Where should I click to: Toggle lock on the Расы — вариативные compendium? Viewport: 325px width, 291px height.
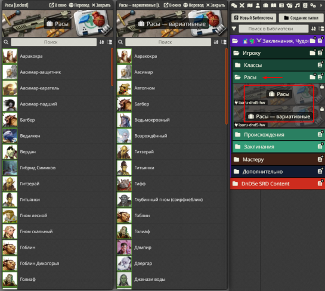[322, 109]
